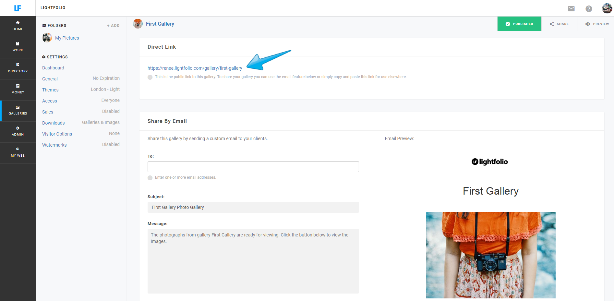Open Access settings
The height and width of the screenshot is (301, 614).
pyautogui.click(x=50, y=101)
